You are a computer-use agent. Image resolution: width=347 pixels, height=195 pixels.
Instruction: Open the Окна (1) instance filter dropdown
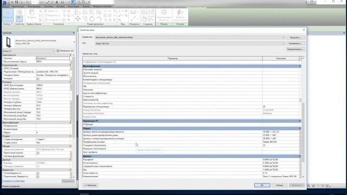click(29, 51)
